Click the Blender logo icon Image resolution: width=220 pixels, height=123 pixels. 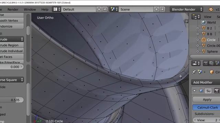tap(210, 9)
